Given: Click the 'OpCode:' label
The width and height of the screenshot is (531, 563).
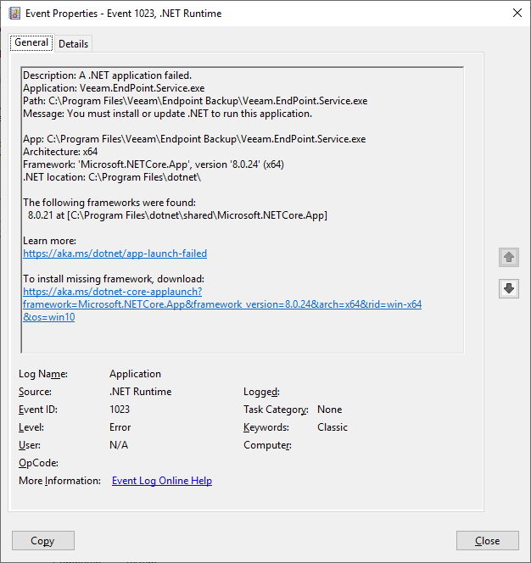Looking at the screenshot, I should point(38,463).
